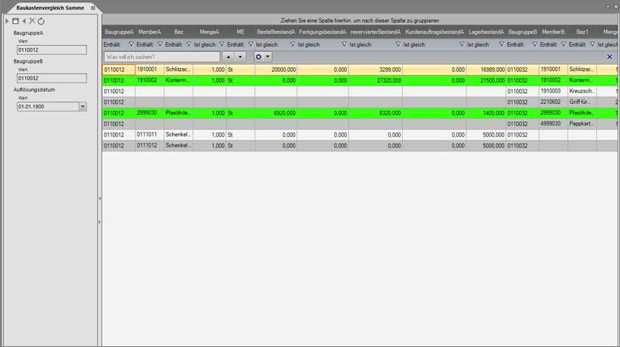Click the refresh icon in parameter toolbar
Image resolution: width=620 pixels, height=347 pixels.
41,21
